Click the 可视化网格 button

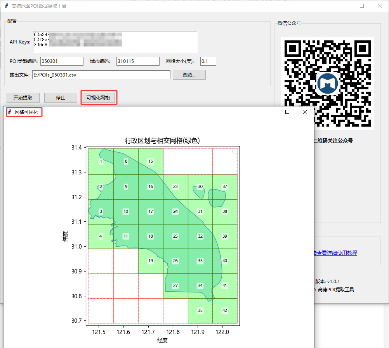tap(98, 97)
